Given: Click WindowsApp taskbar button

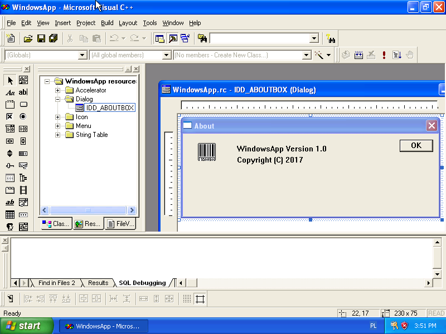Looking at the screenshot, I should (104, 326).
